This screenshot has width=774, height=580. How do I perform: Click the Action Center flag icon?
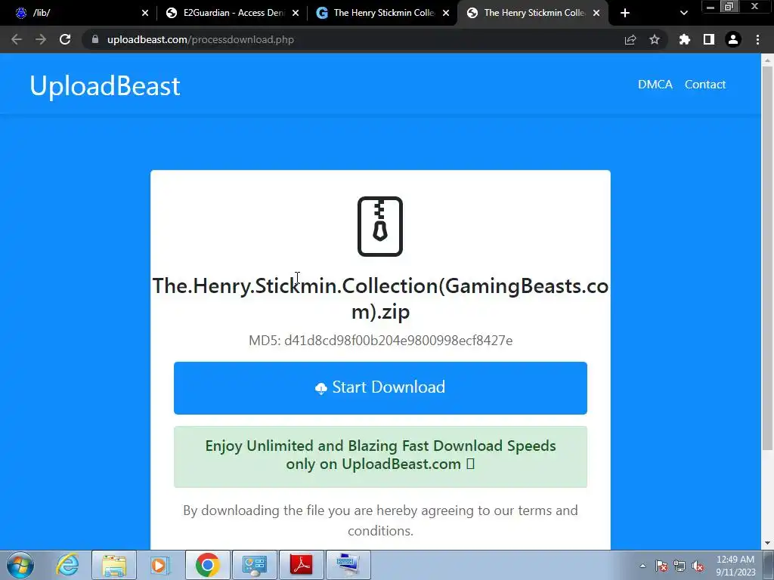[661, 566]
